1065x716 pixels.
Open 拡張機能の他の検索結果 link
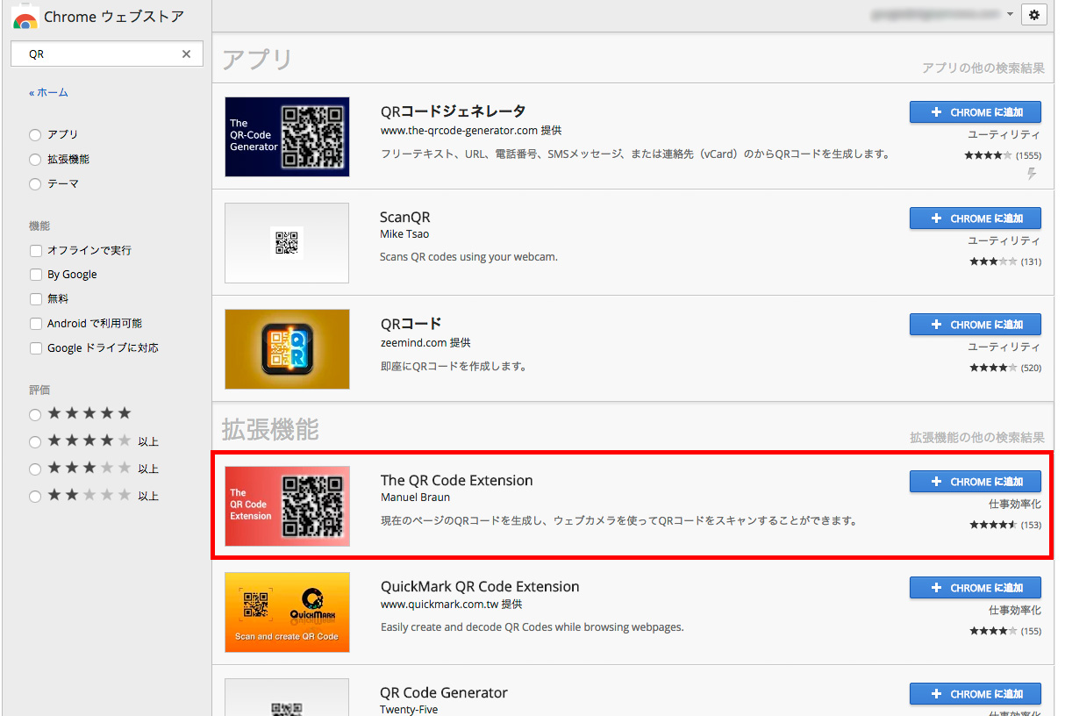pyautogui.click(x=976, y=438)
